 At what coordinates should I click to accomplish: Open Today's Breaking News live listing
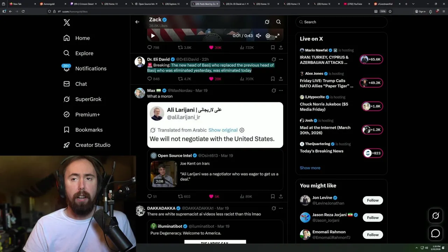coord(341,150)
